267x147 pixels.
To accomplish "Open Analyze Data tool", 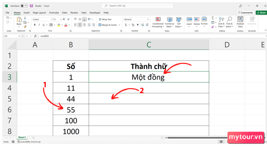I will (x=240, y=22).
